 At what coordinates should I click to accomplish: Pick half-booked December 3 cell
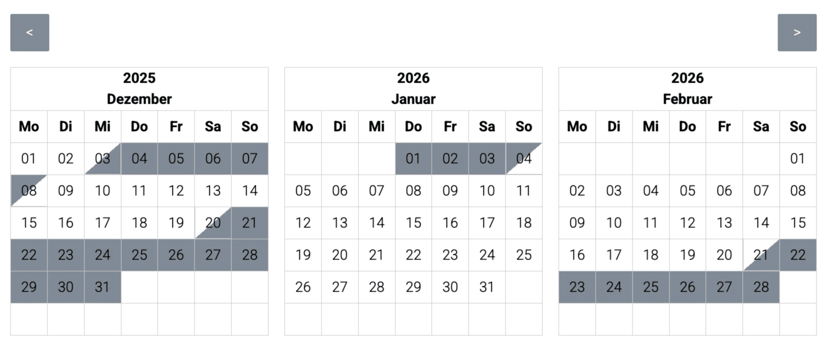(102, 158)
